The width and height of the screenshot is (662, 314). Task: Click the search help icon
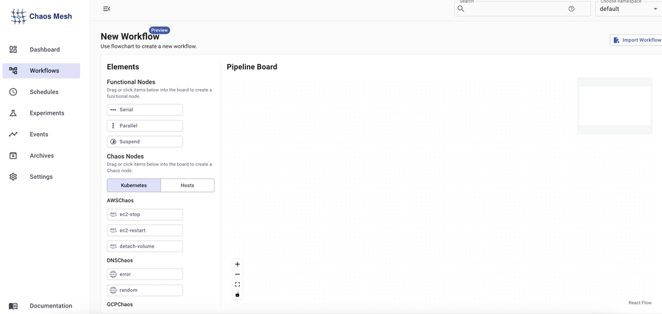pos(572,9)
